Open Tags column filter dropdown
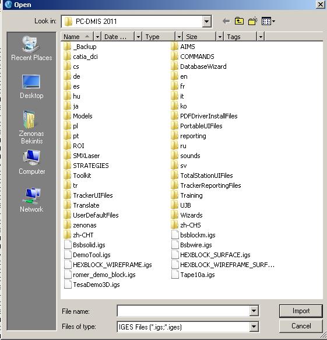 coord(261,37)
